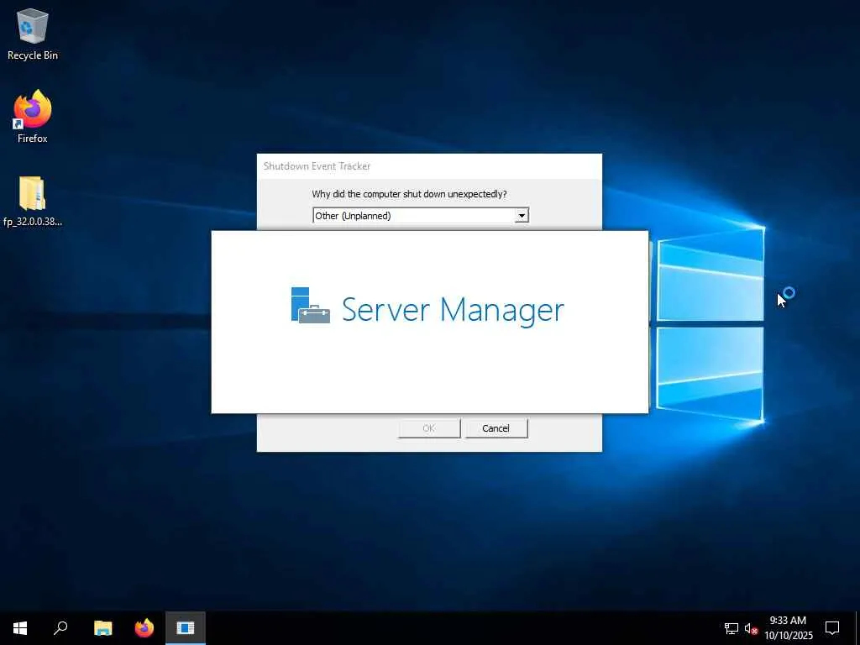The width and height of the screenshot is (860, 645).
Task: Click the Shutdown Event Tracker title bar
Action: (429, 166)
